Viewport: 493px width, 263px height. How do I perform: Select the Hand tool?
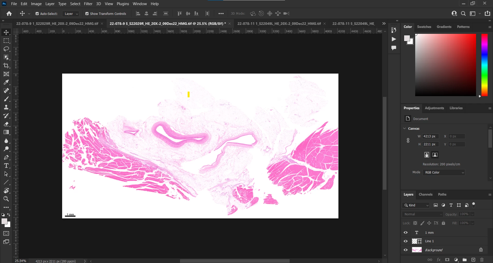(x=6, y=190)
